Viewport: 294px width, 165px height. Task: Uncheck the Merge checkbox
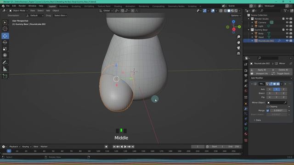(x=268, y=110)
